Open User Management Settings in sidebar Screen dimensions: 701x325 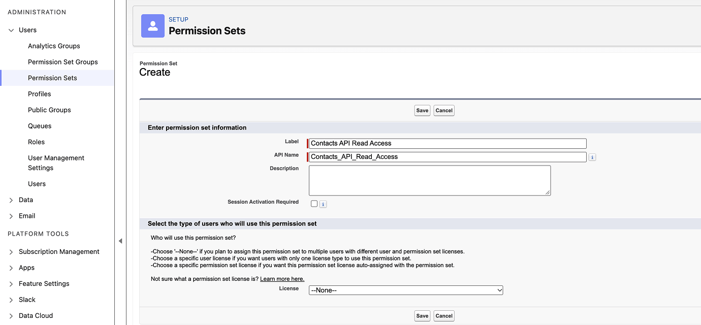56,163
